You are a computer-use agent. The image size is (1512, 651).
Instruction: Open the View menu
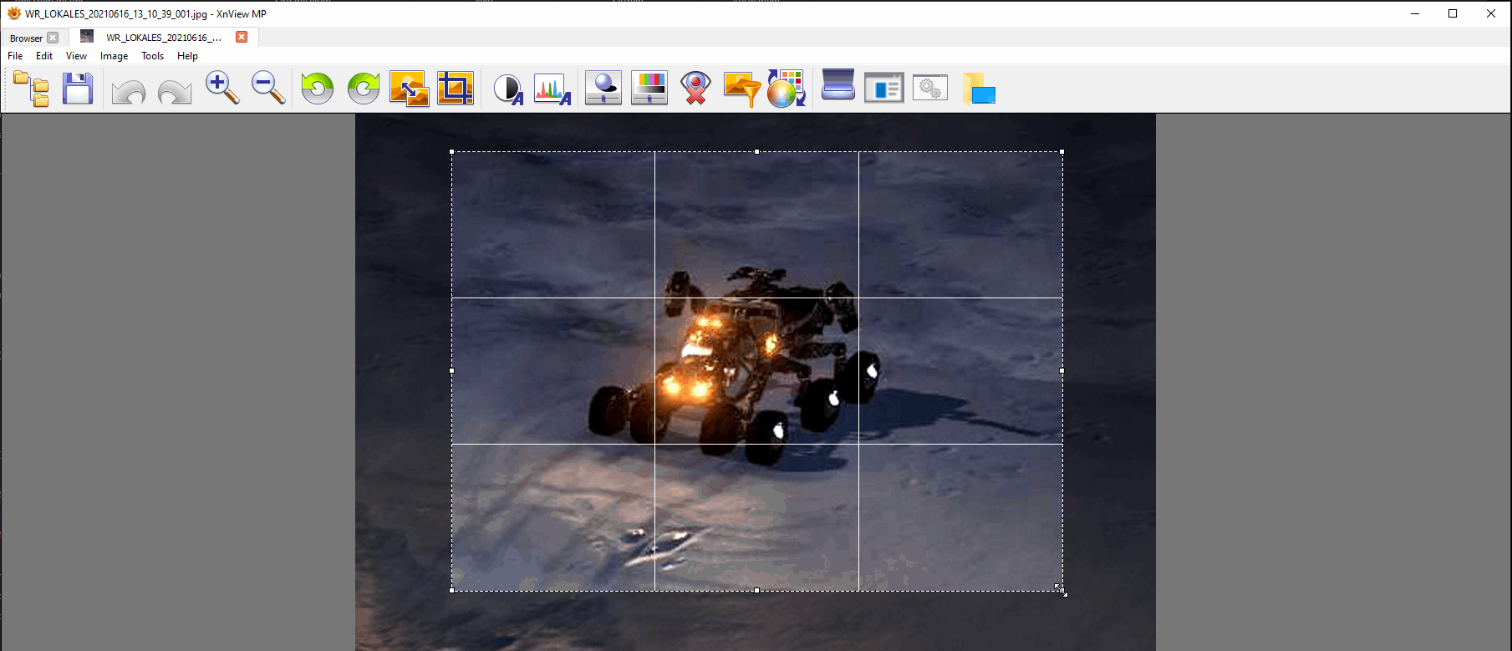point(76,56)
